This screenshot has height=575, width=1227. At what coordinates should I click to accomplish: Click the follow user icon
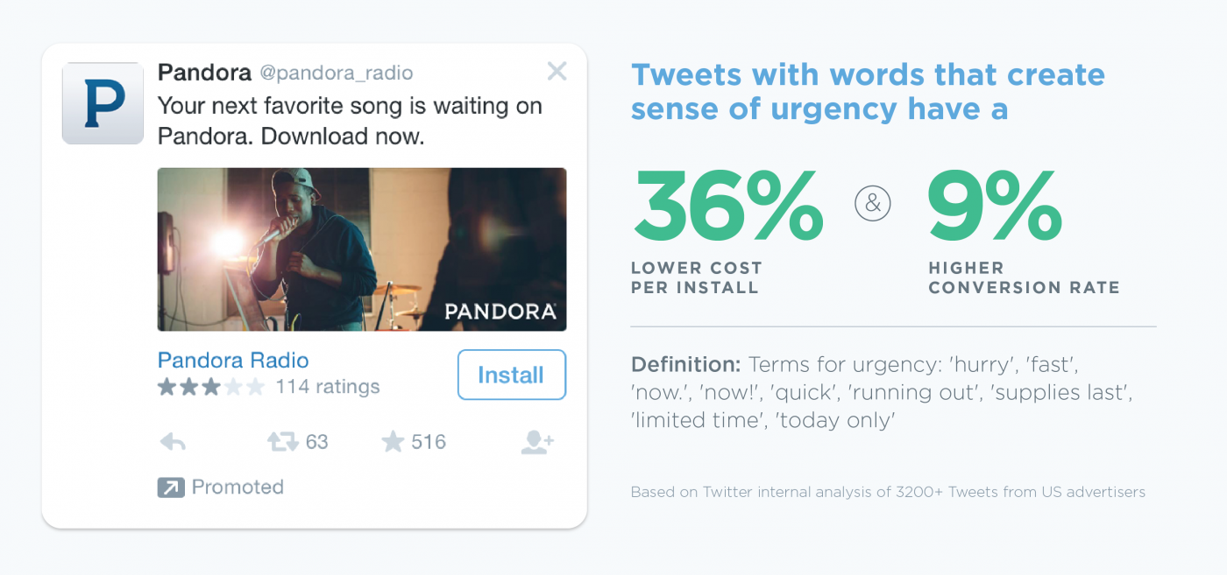pyautogui.click(x=536, y=443)
